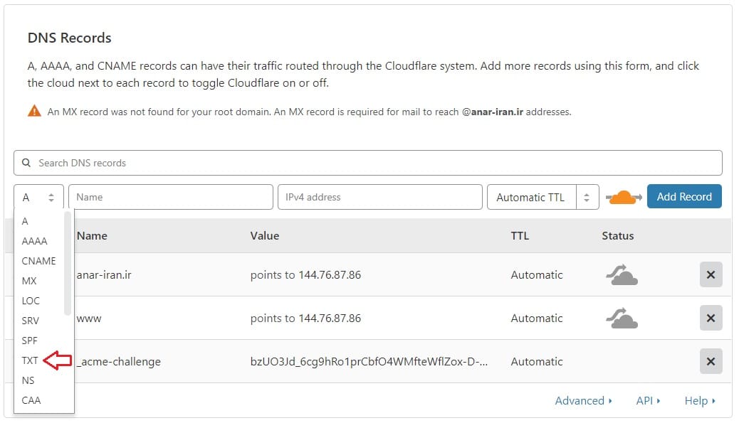Click the search magnifier icon

point(26,163)
